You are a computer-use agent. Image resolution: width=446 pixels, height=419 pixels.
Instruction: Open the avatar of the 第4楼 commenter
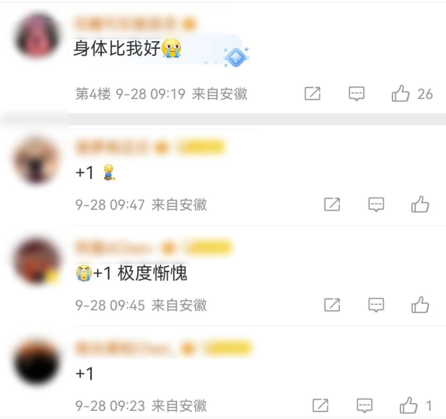coord(37,35)
